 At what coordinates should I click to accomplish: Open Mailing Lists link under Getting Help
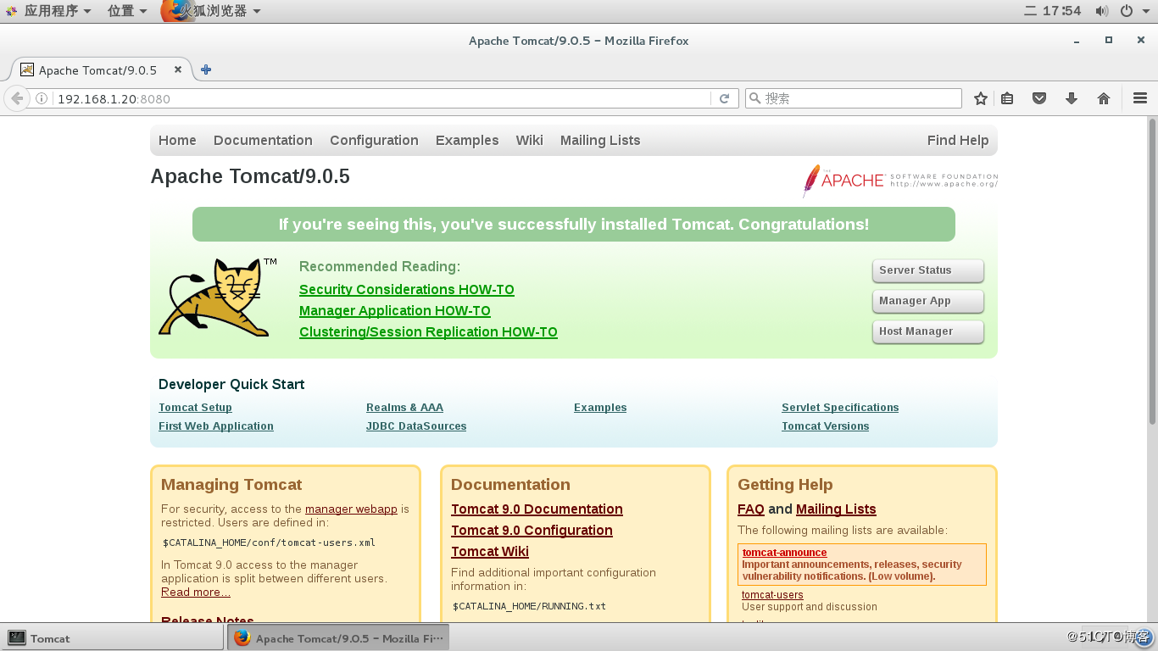pyautogui.click(x=836, y=509)
